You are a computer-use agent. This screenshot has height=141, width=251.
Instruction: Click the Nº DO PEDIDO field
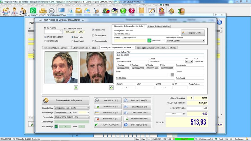coord(53,32)
